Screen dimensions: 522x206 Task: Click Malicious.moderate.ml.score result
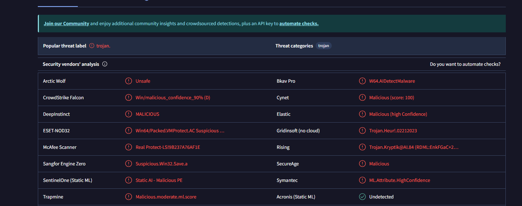166,197
